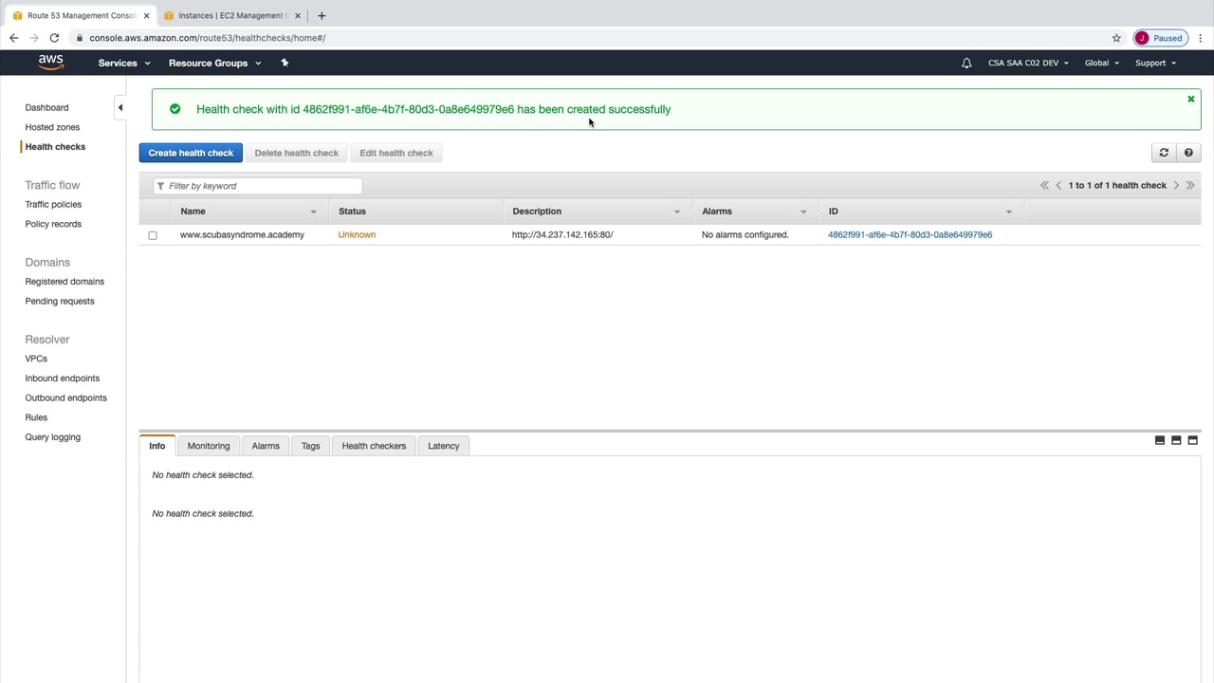Open a new browser tab

coord(322,15)
